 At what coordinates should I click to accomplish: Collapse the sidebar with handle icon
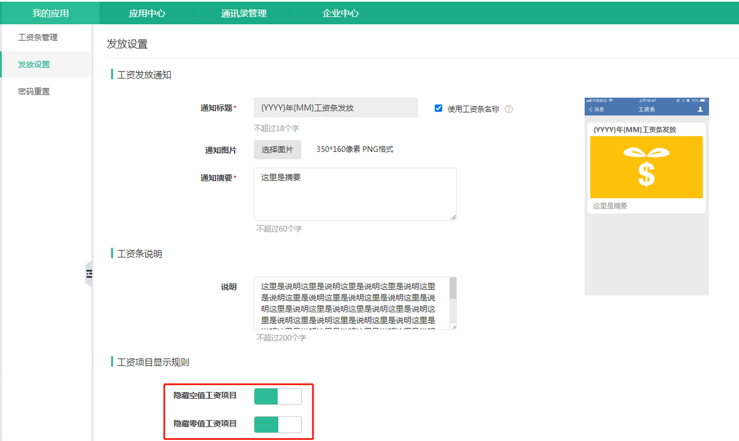click(89, 274)
